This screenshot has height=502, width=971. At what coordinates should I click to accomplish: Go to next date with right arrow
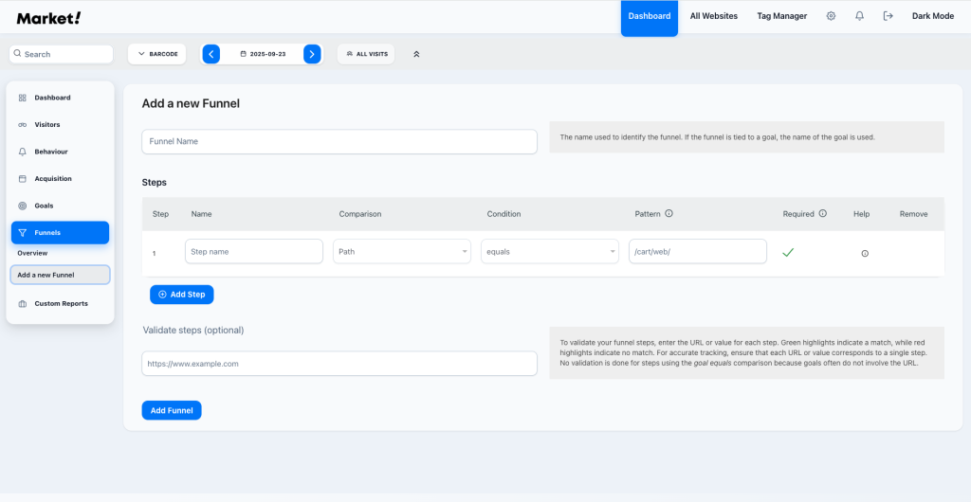tap(312, 54)
